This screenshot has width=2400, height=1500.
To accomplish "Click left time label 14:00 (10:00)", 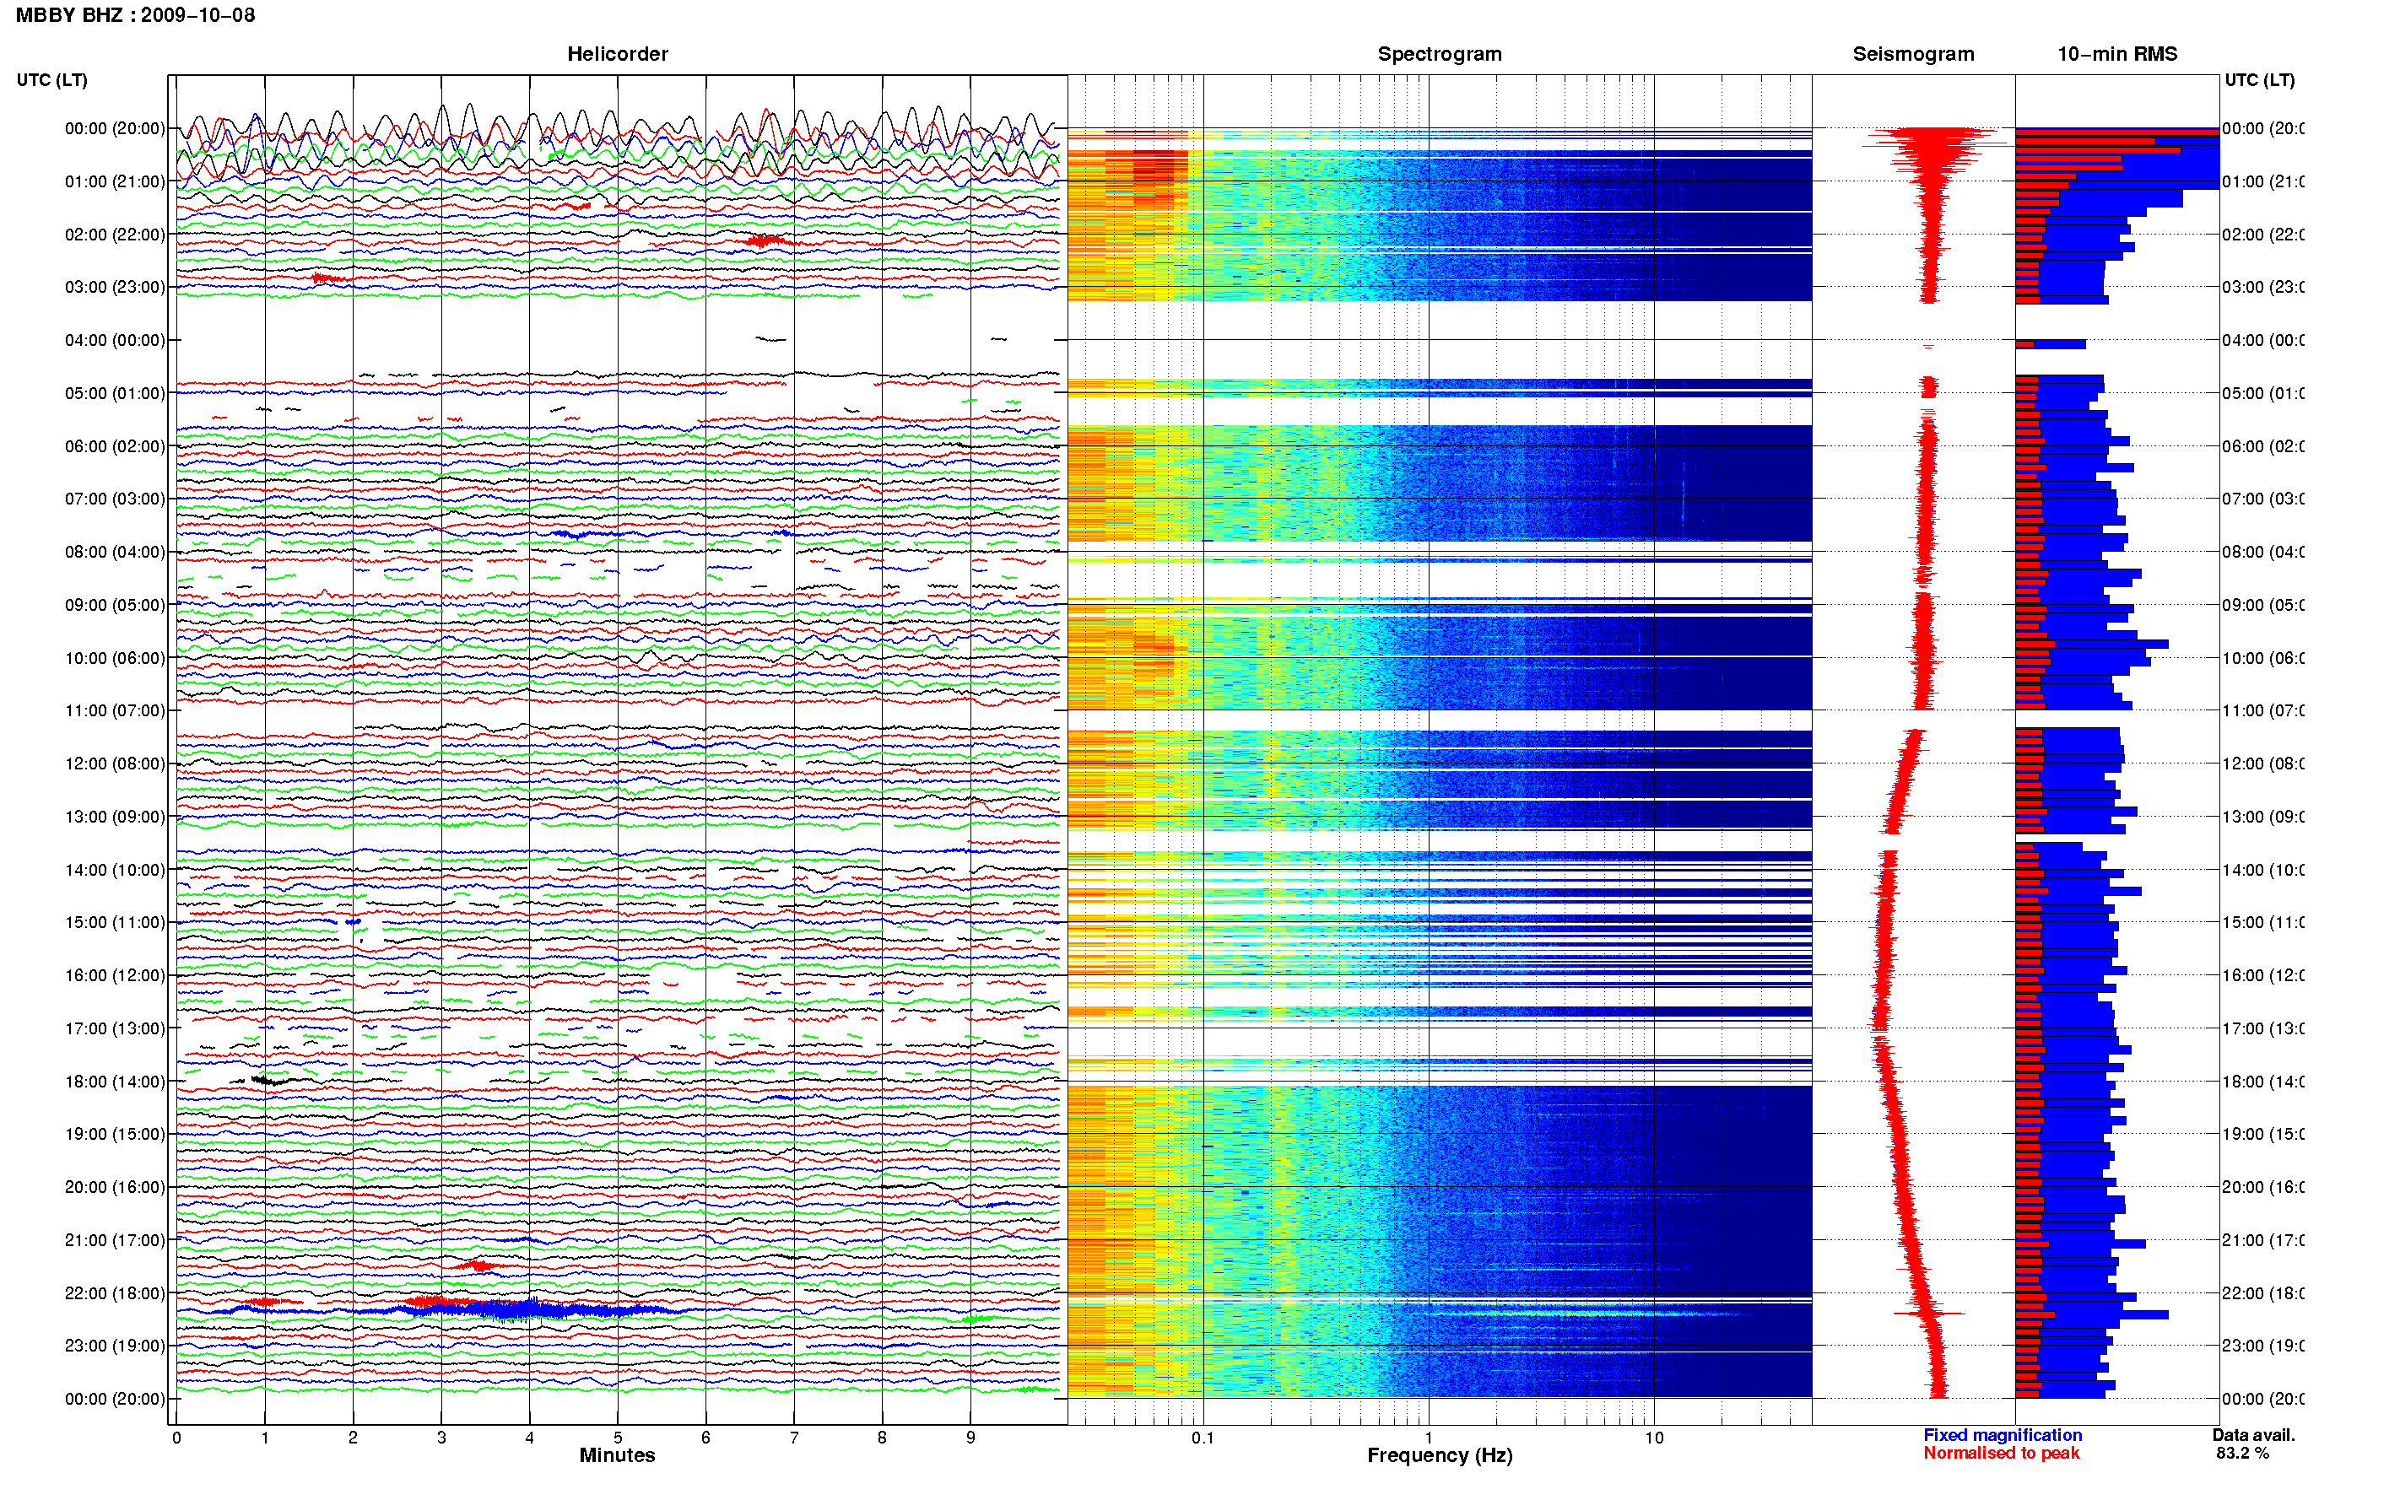I will 115,870.
